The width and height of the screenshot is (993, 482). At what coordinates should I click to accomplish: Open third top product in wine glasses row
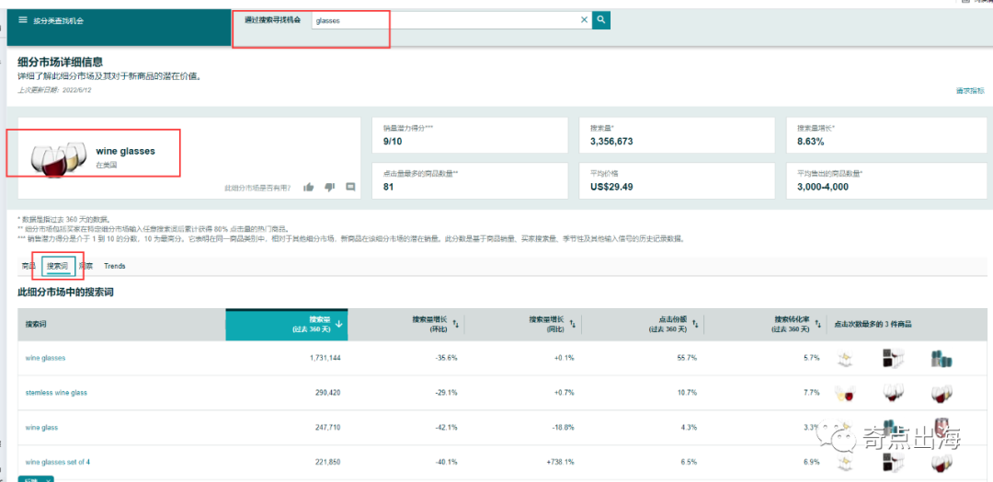tap(942, 359)
